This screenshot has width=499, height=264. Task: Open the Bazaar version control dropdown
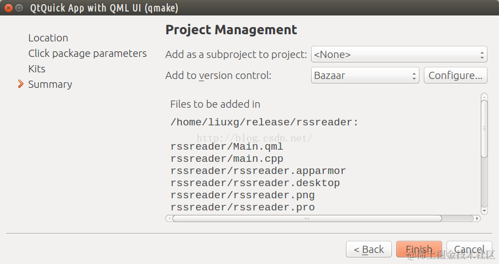pos(365,76)
